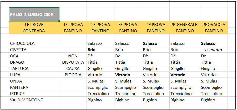Select the Tittia cell under 3ª PROVA
The image size is (237, 110).
coord(128,62)
